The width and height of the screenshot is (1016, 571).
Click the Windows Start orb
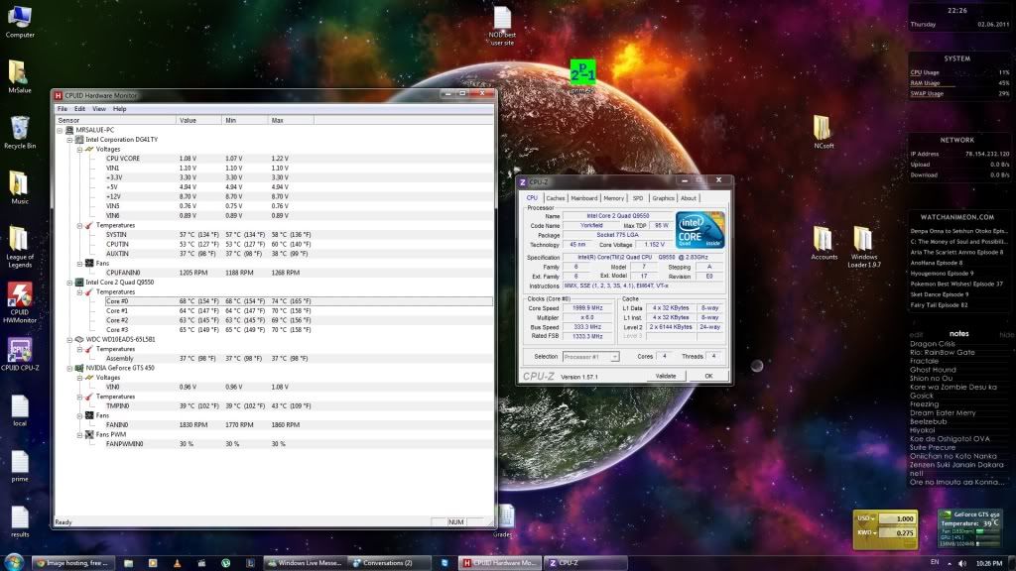(14, 562)
